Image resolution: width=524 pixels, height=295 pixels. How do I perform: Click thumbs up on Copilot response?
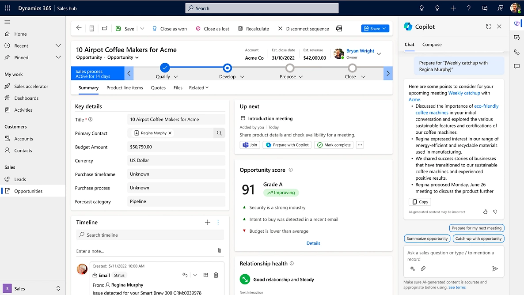coord(485,212)
